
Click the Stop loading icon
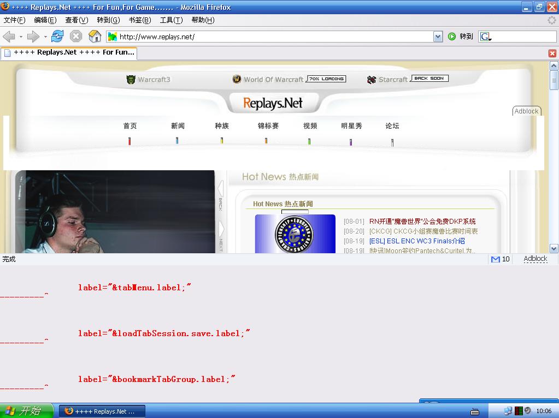pos(76,37)
